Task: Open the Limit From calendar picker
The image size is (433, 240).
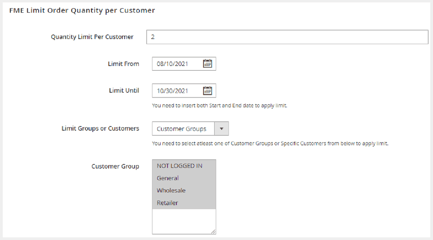Action: [207, 64]
